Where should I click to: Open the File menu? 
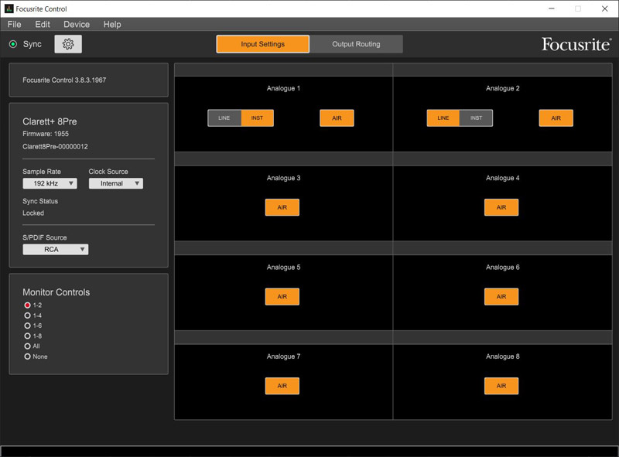click(x=15, y=25)
